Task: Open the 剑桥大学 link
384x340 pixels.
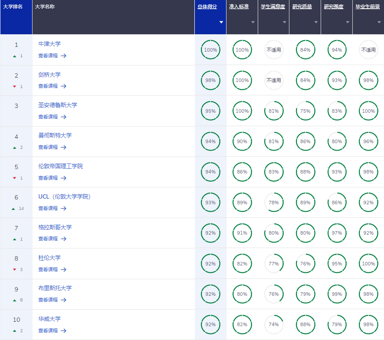Action: click(49, 75)
